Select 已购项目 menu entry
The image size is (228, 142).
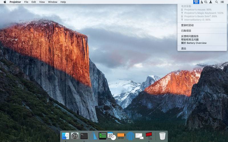202,31
